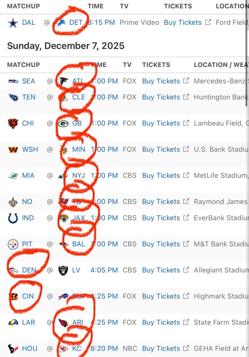Click the Los Angeles Rams logo
Viewport: 249px width, 357px height.
point(13,322)
